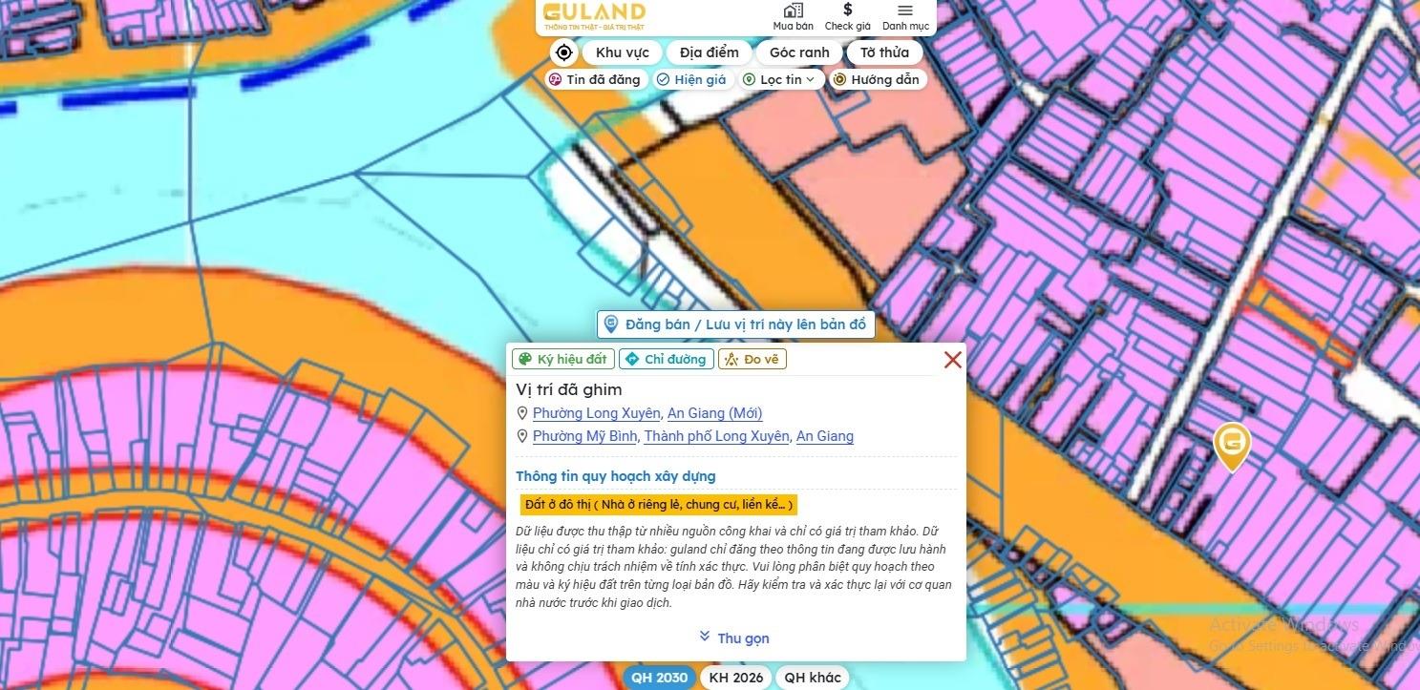The width and height of the screenshot is (1420, 690).
Task: Switch on the QH 2030 planning layer
Action: (x=659, y=678)
